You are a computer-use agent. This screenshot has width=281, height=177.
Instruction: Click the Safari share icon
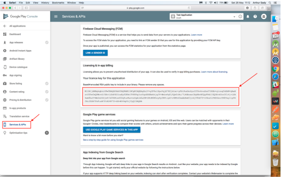pos(255,8)
